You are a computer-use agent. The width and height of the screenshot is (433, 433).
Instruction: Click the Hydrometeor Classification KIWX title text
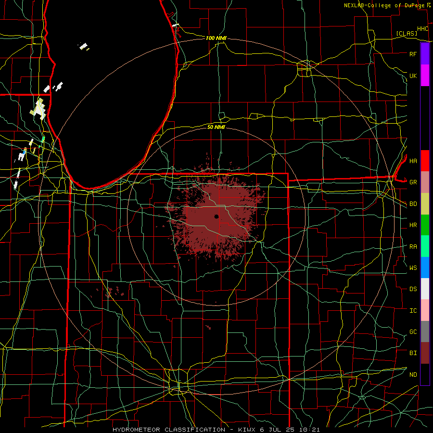[x=216, y=430]
